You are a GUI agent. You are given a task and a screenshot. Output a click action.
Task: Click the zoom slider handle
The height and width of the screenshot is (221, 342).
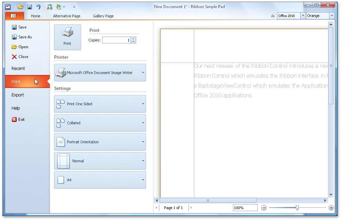click(297, 208)
